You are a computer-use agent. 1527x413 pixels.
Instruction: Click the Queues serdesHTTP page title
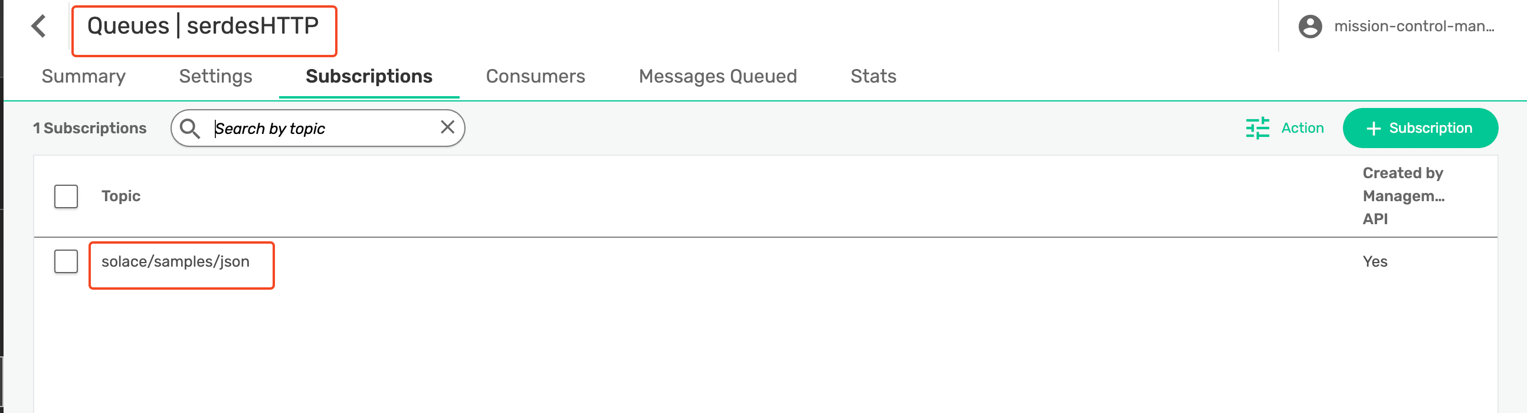pos(203,25)
